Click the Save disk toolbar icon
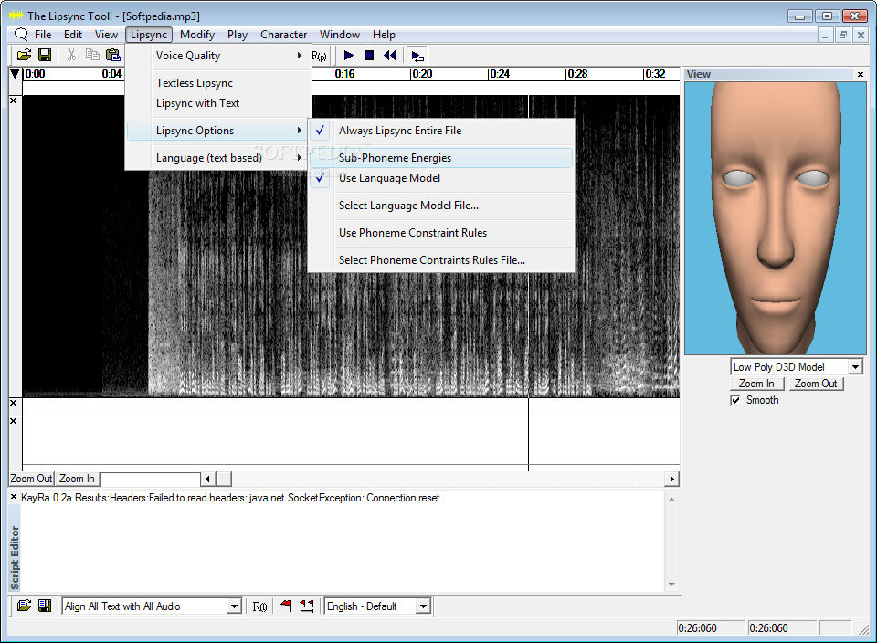 click(45, 55)
